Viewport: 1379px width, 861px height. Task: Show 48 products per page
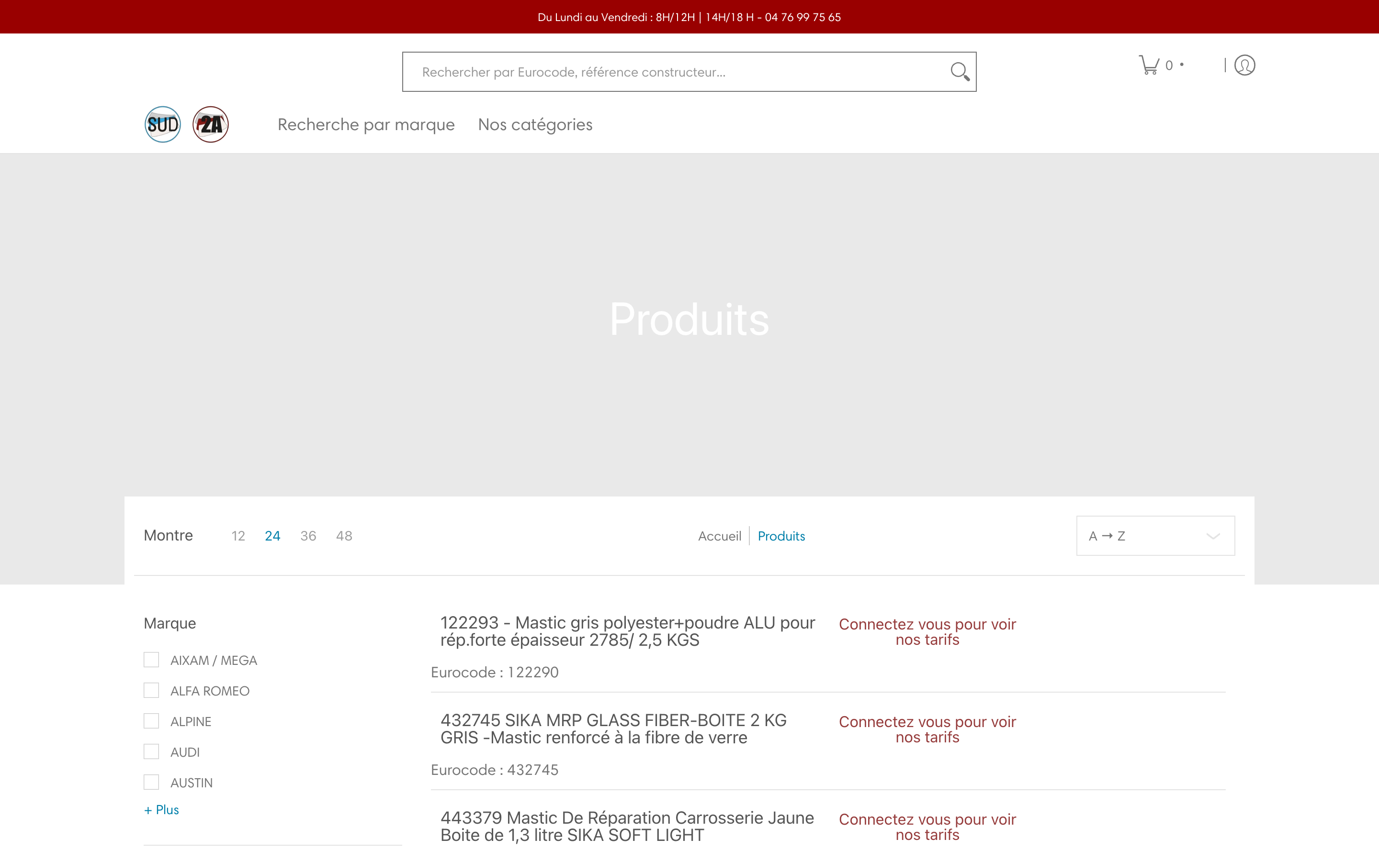click(x=344, y=535)
